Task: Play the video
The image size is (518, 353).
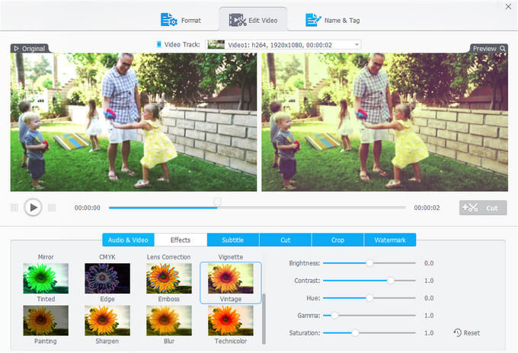Action: tap(33, 208)
